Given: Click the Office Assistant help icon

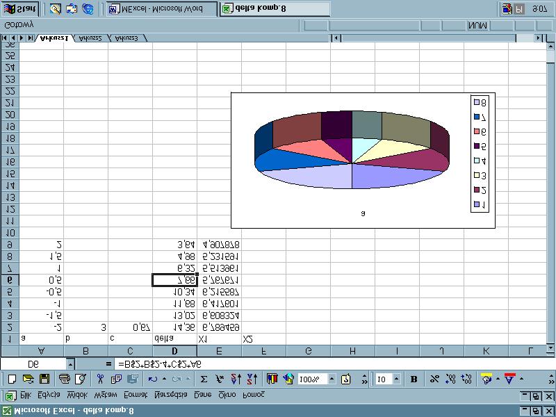Looking at the screenshot, I should pyautogui.click(x=345, y=379).
